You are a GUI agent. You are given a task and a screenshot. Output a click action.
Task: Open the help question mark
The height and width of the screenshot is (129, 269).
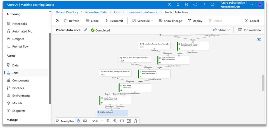[204, 5]
